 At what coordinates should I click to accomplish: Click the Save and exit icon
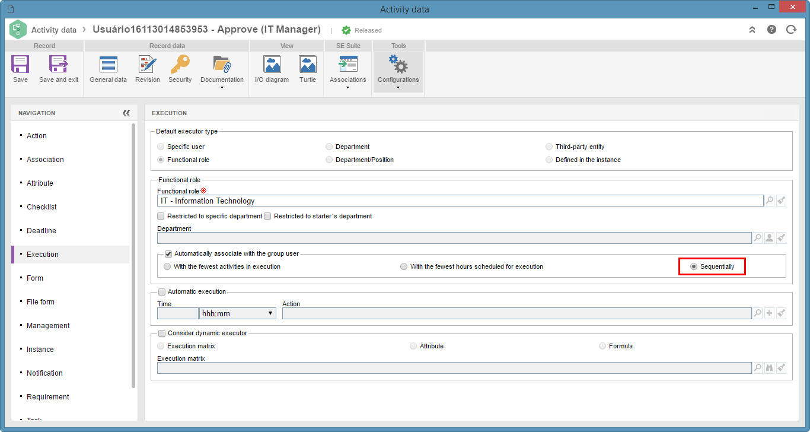tap(59, 64)
